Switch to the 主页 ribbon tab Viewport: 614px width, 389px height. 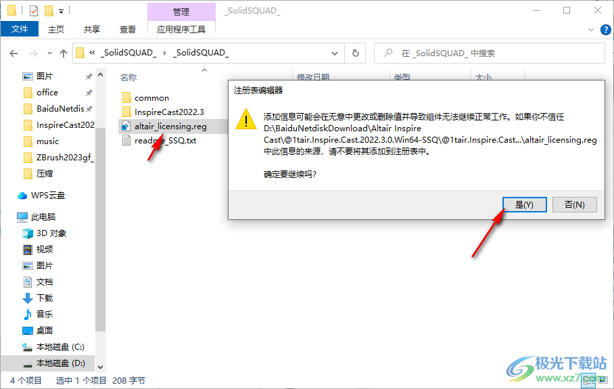[x=56, y=29]
